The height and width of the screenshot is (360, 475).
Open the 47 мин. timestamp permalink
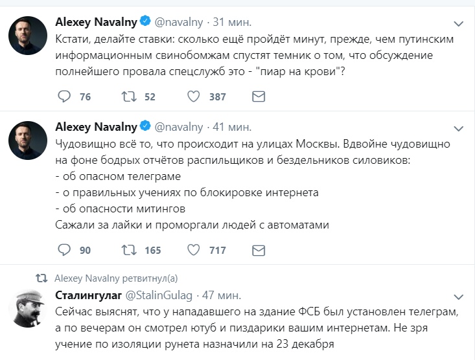click(222, 296)
